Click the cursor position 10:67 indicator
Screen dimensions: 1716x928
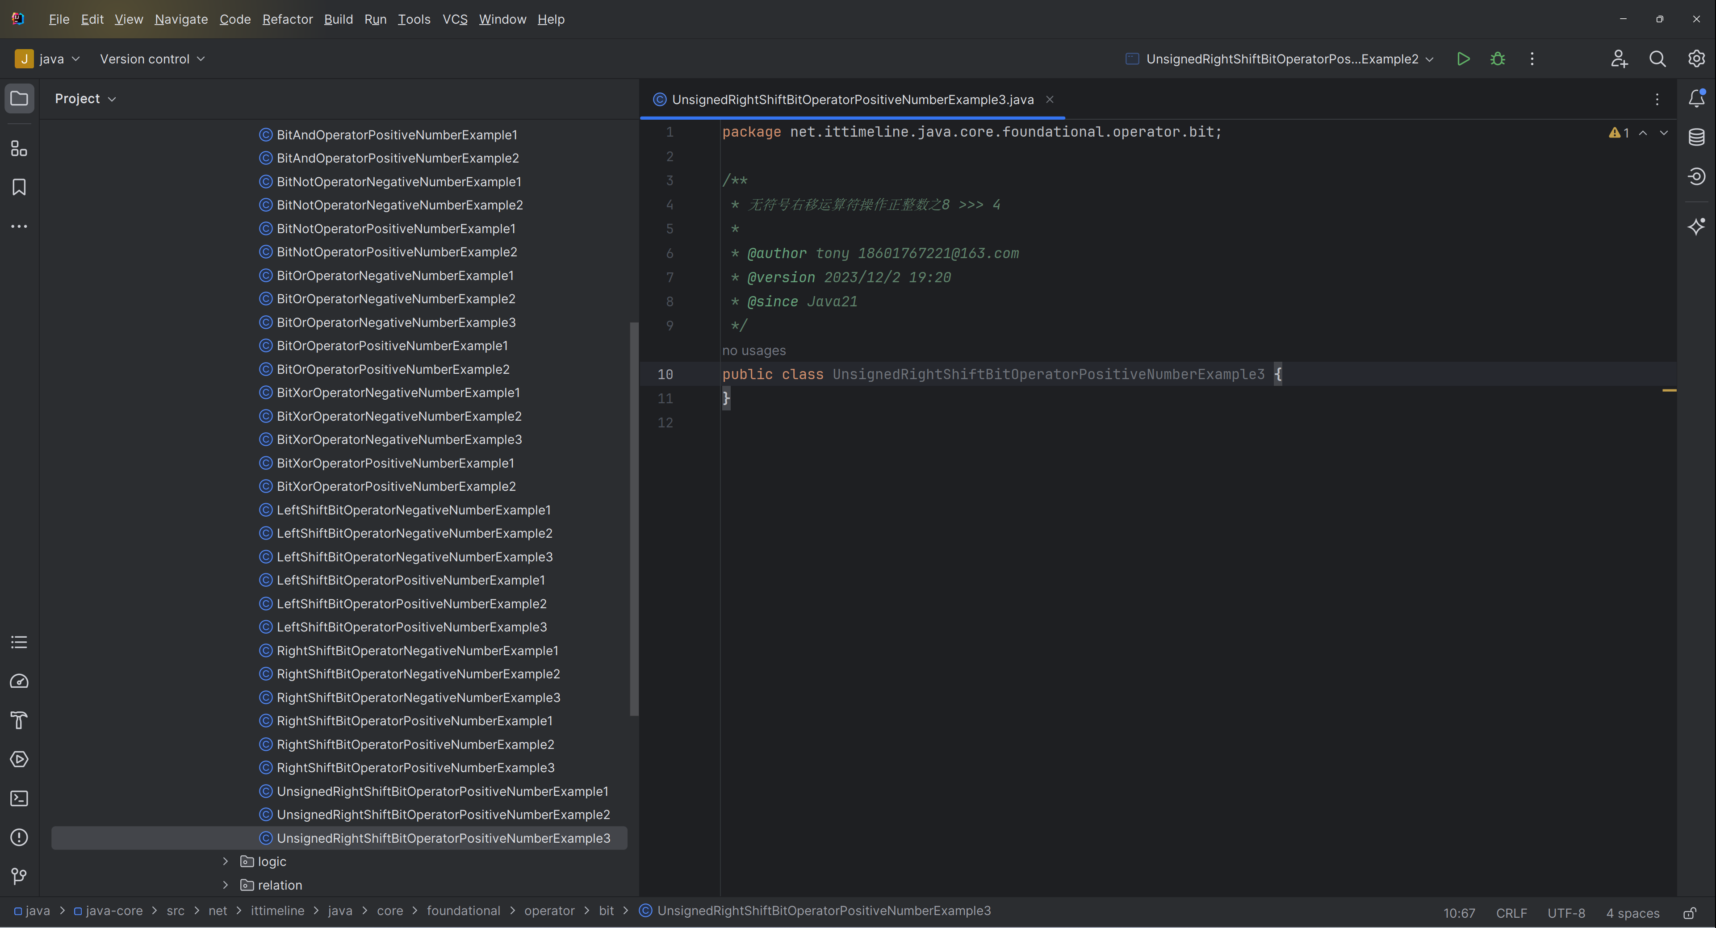(x=1459, y=913)
